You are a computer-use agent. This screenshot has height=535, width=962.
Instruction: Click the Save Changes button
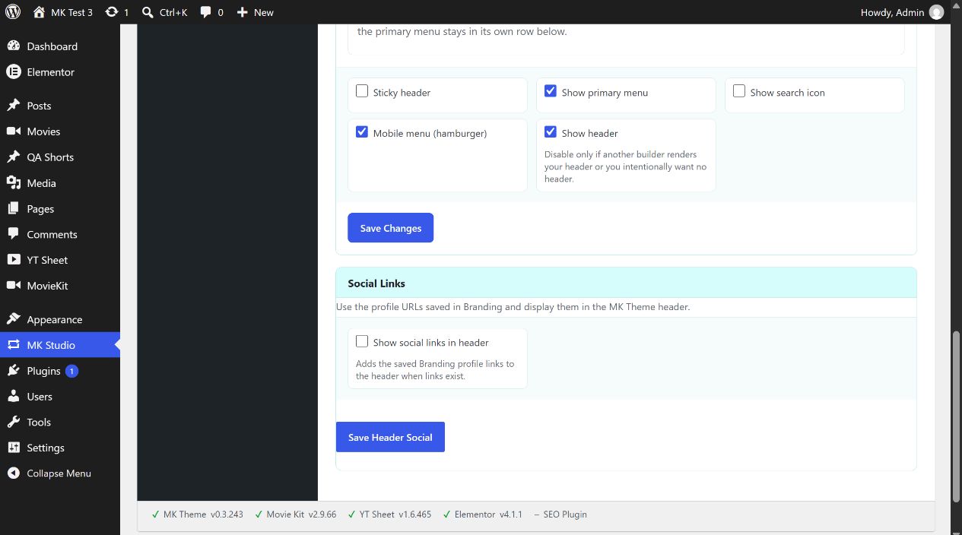pyautogui.click(x=390, y=228)
